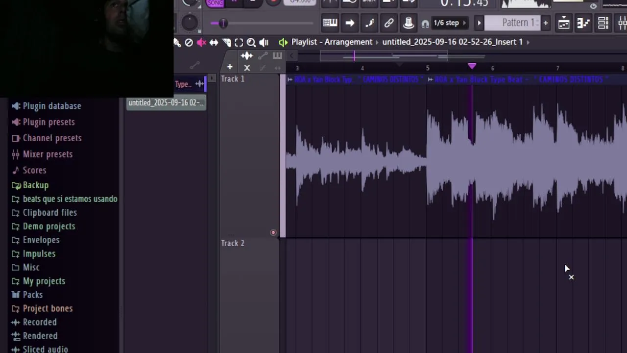Click the stamp icon beside the chain link
627x353 pixels.
tap(408, 23)
